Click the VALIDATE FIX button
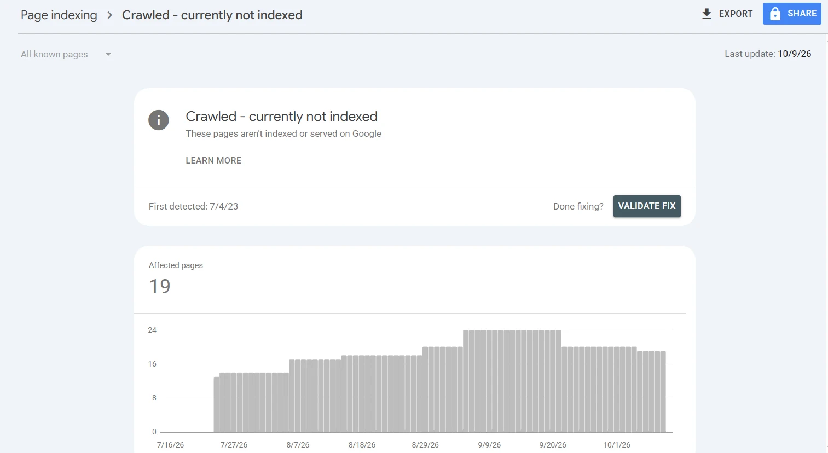The height and width of the screenshot is (453, 828). pos(647,206)
